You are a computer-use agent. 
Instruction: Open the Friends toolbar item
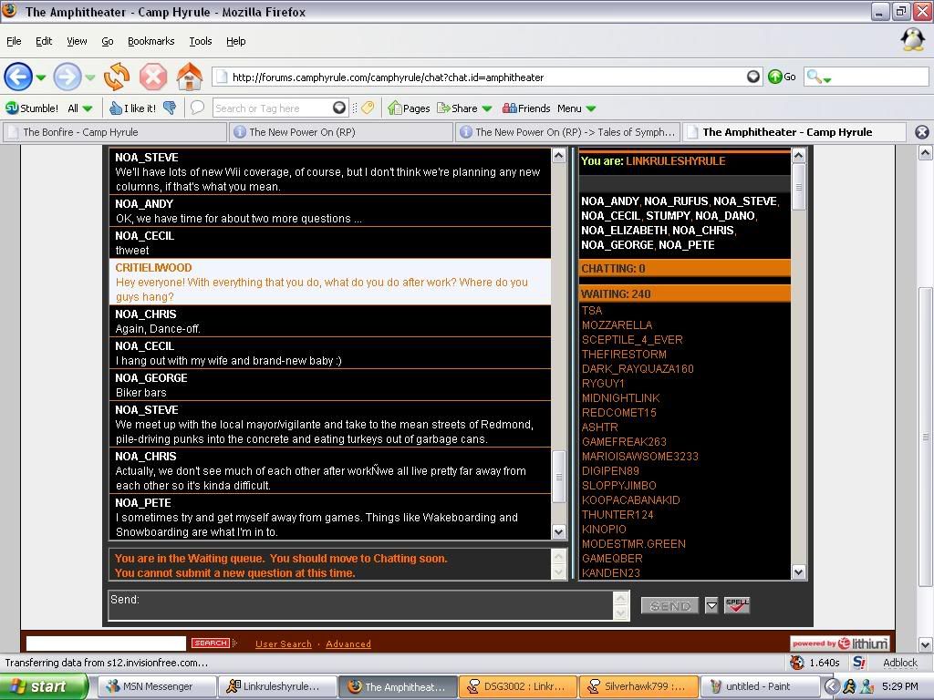click(x=526, y=108)
